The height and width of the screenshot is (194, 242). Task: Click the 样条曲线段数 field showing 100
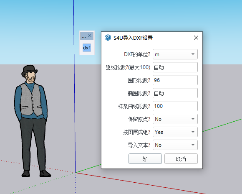pos(175,106)
